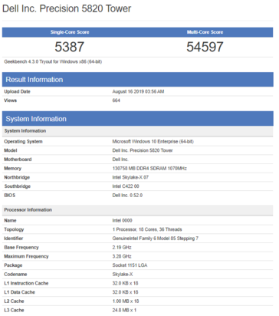Click the L1 Instruction Cache label
Viewport: 279px width, 316px height.
pos(26,283)
